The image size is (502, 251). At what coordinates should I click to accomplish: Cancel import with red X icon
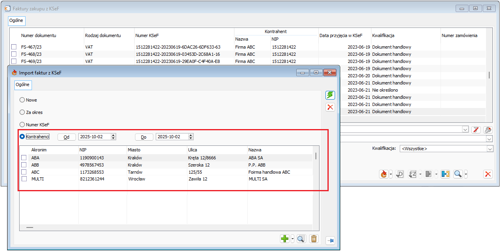[330, 107]
